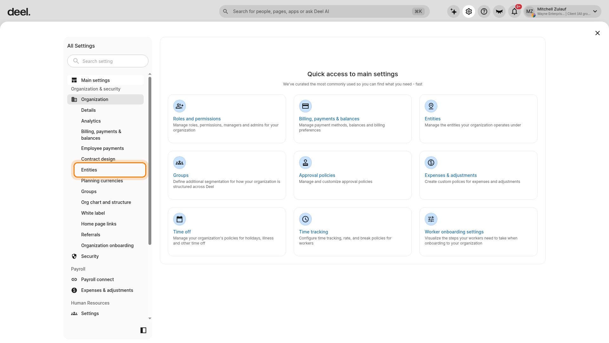This screenshot has height=343, width=609.
Task: Click the Search setting magnifier icon
Action: pos(76,61)
